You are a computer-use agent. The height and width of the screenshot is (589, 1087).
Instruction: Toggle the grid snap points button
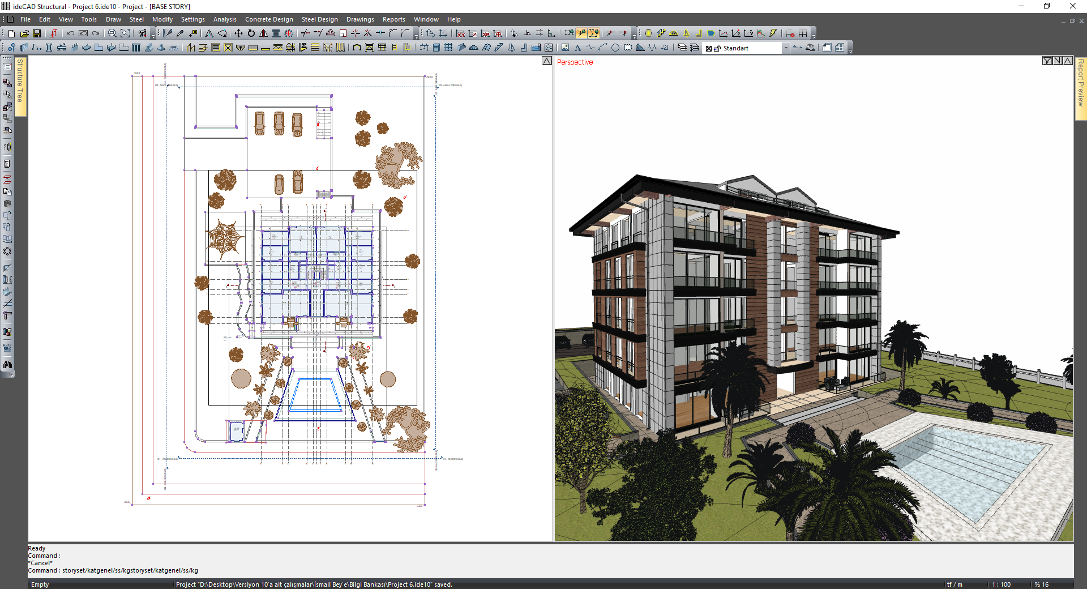569,33
